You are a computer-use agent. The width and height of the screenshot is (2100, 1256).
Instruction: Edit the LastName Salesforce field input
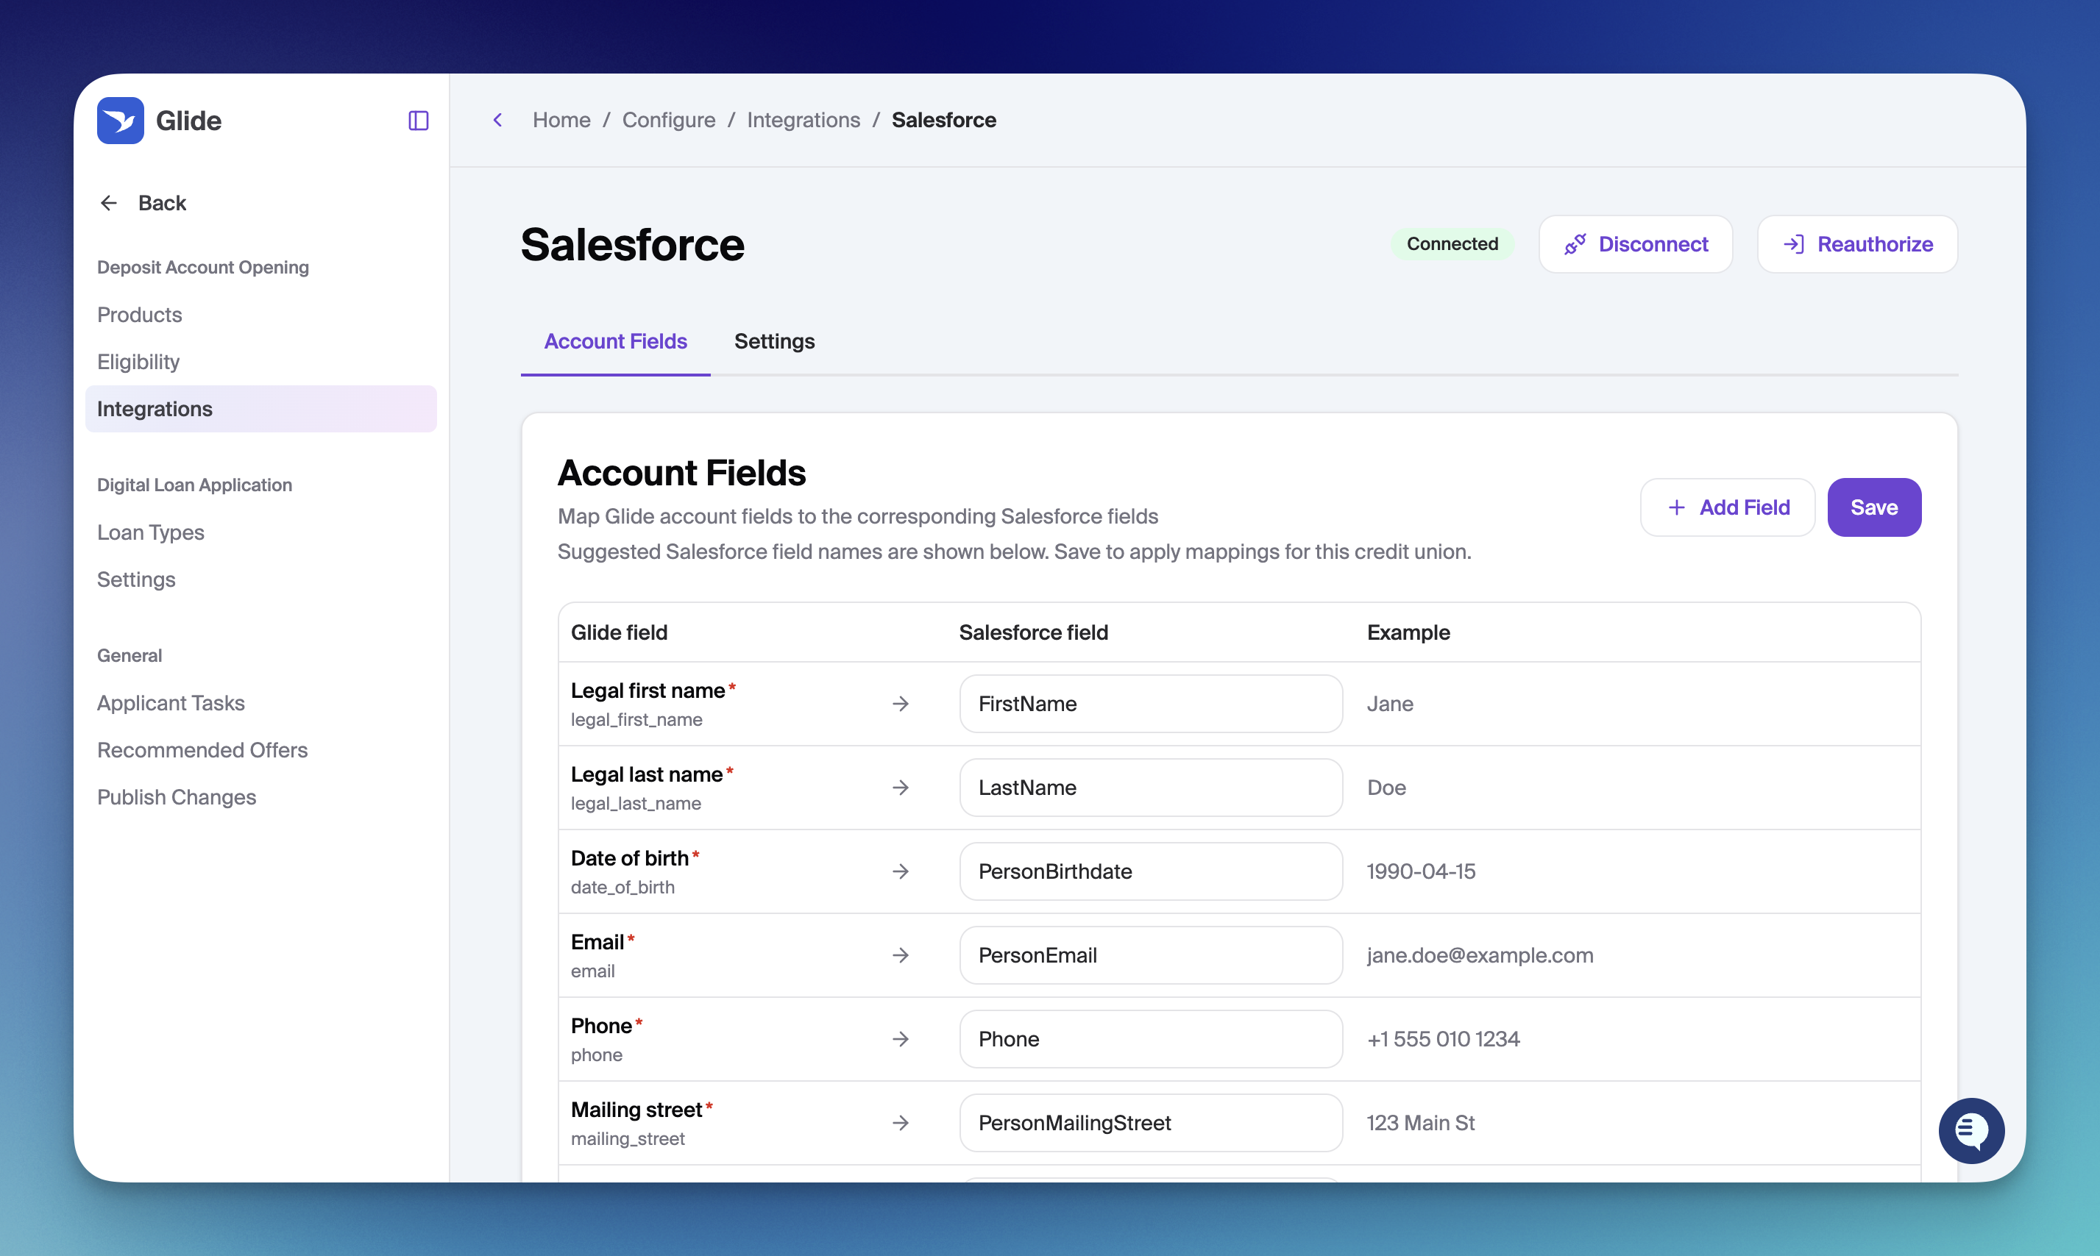[1151, 788]
